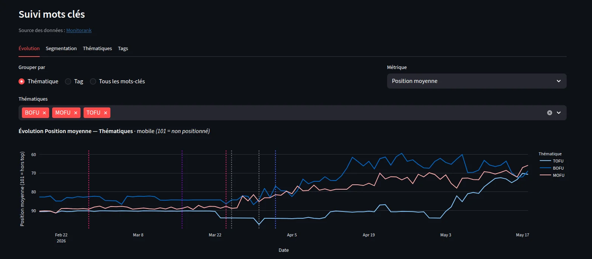Switch to the Évolution tab
The width and height of the screenshot is (592, 259).
point(29,49)
